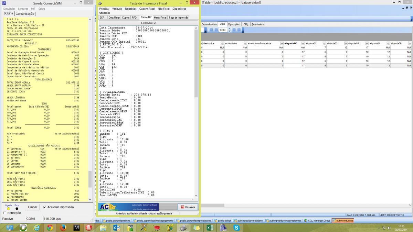
Task: Open the Sensores menu in Sweda
Action: (x=23, y=9)
